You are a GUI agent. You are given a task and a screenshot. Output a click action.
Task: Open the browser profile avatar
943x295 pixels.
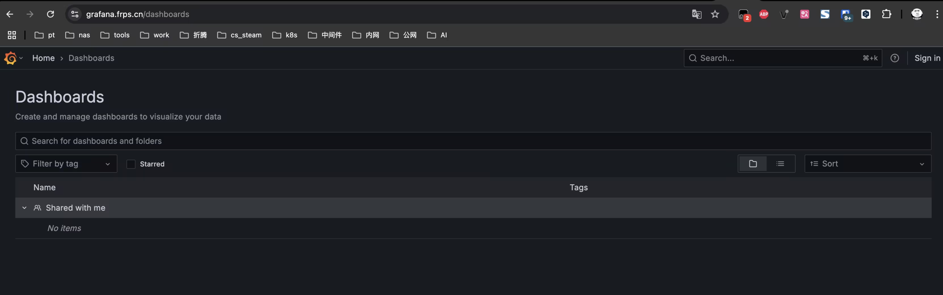click(x=916, y=14)
